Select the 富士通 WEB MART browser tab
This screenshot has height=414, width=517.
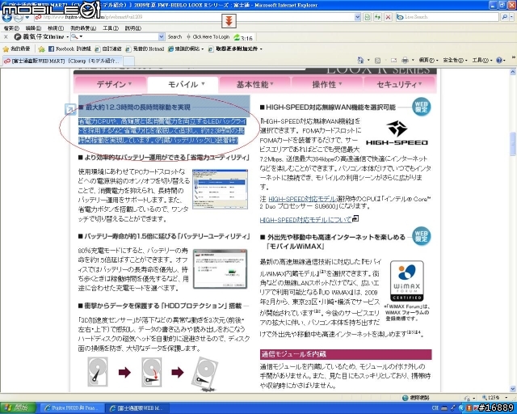point(63,61)
